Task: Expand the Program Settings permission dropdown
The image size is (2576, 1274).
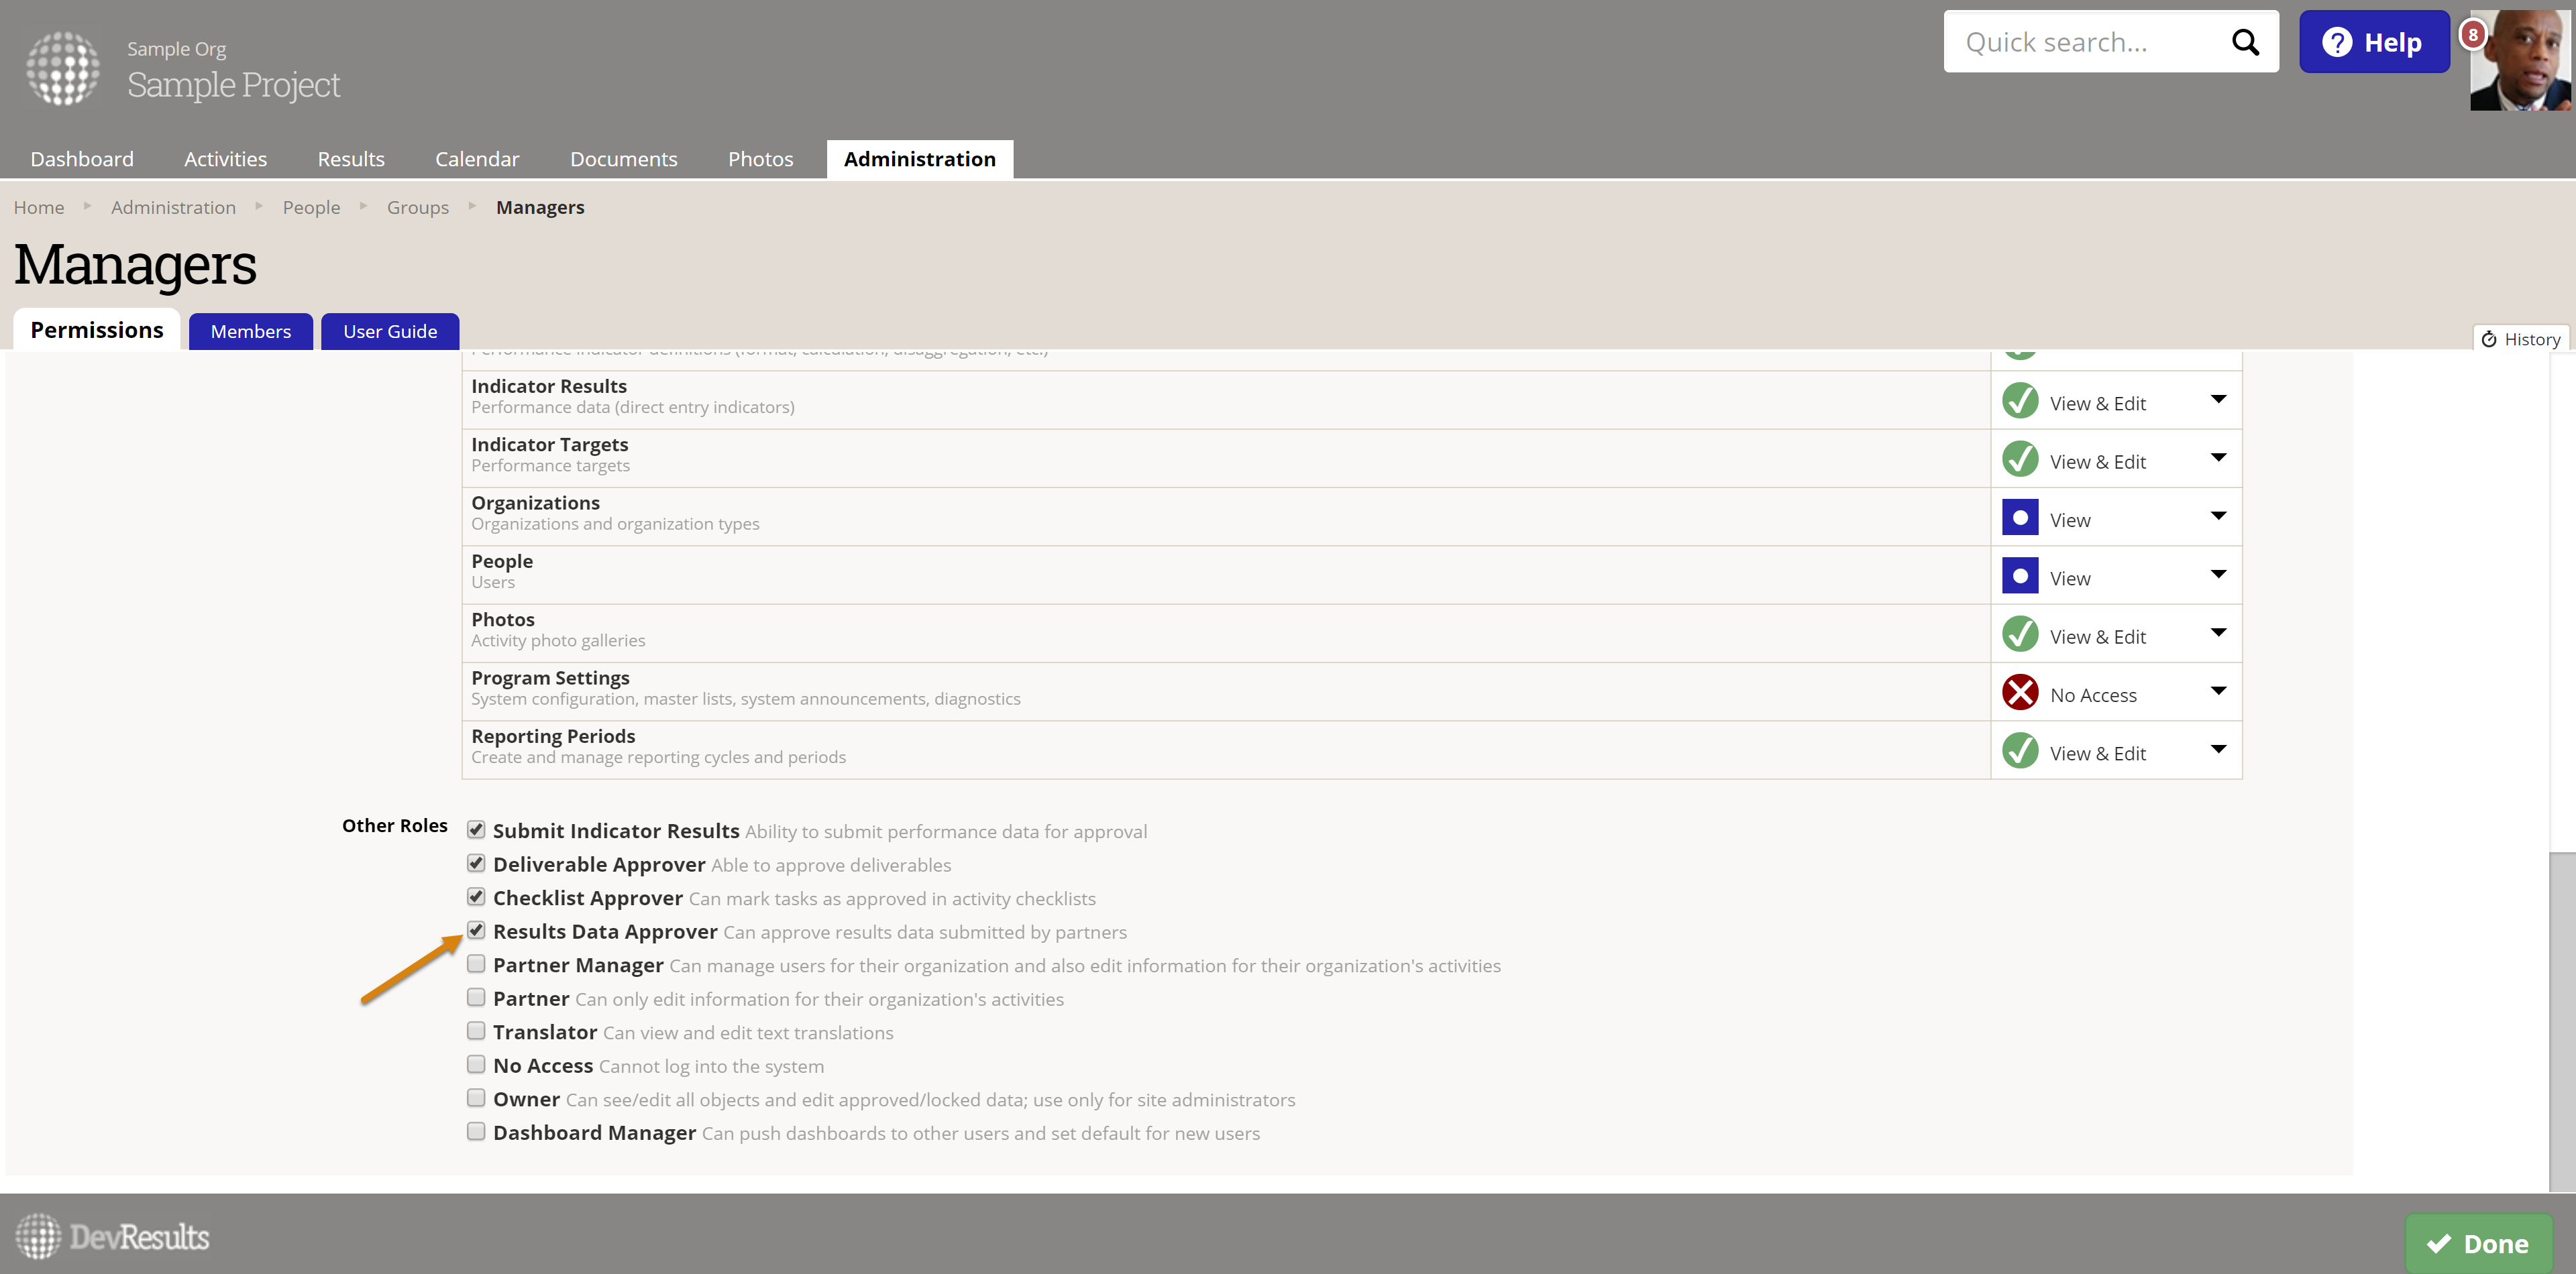Action: point(2218,691)
